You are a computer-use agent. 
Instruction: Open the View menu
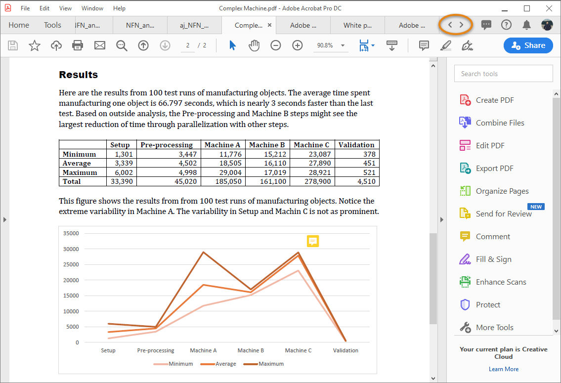point(65,8)
